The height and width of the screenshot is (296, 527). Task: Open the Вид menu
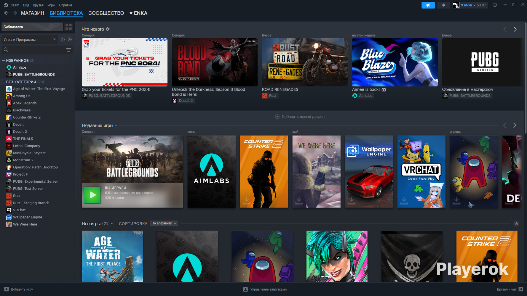[x=26, y=5]
